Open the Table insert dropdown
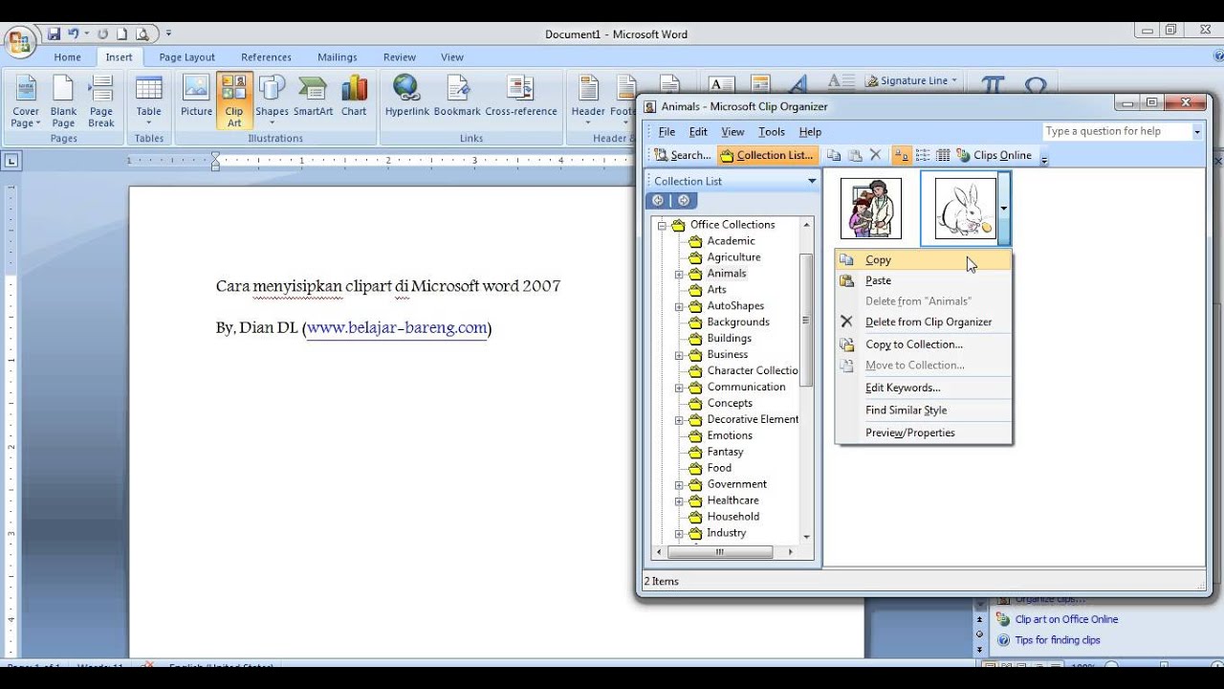The height and width of the screenshot is (689, 1224). pos(148,101)
